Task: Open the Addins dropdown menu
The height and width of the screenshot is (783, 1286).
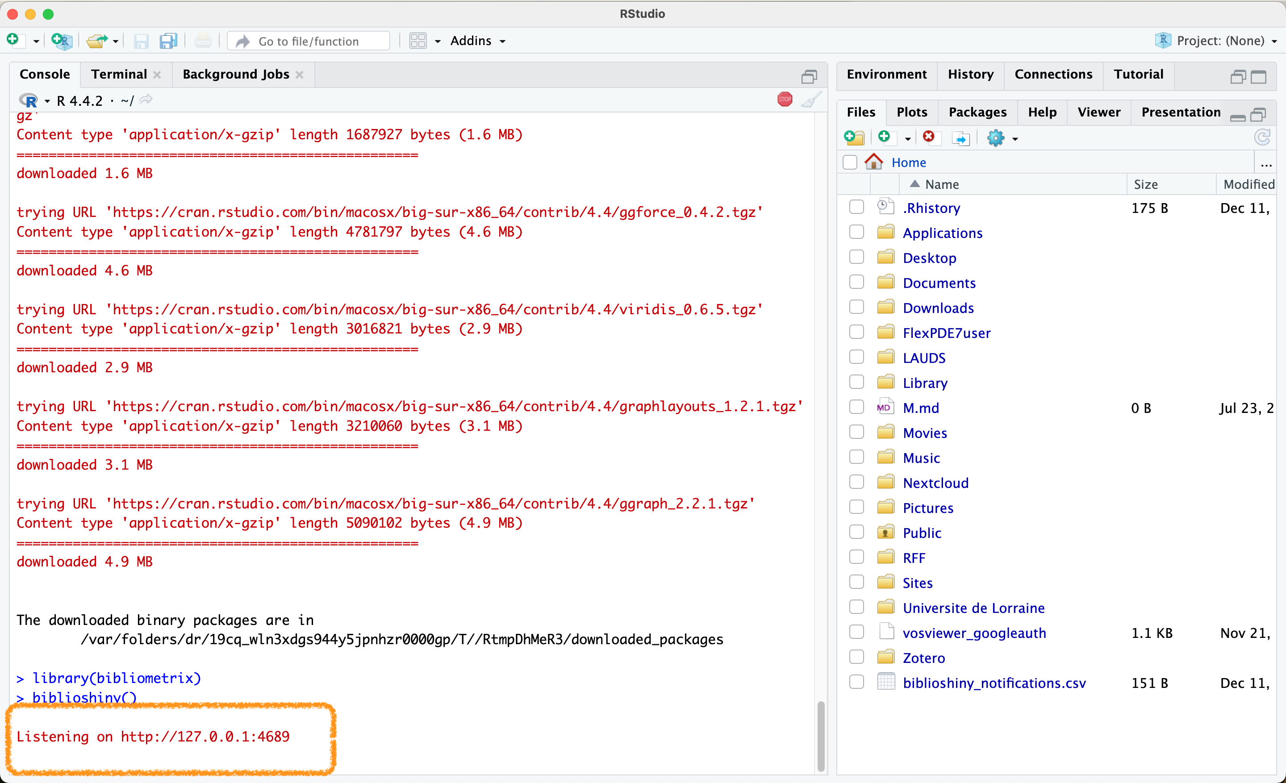Action: pyautogui.click(x=477, y=41)
